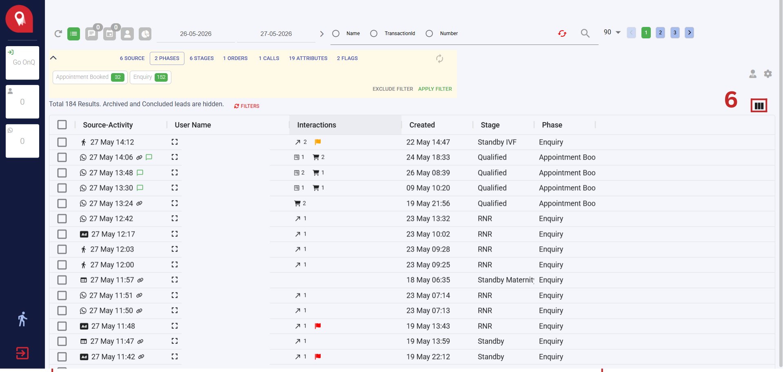Click the red FILTERS link
This screenshot has width=783, height=372.
tap(247, 106)
